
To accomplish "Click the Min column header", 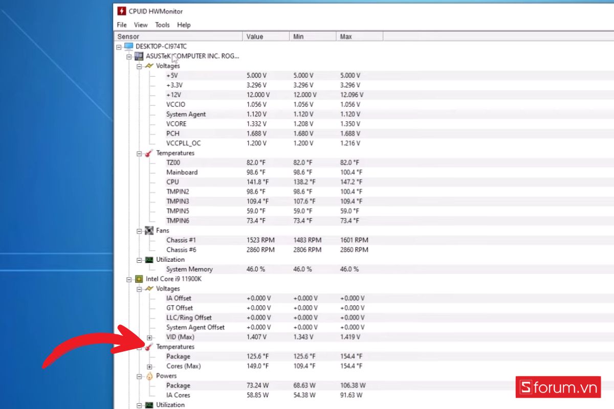I will 313,36.
